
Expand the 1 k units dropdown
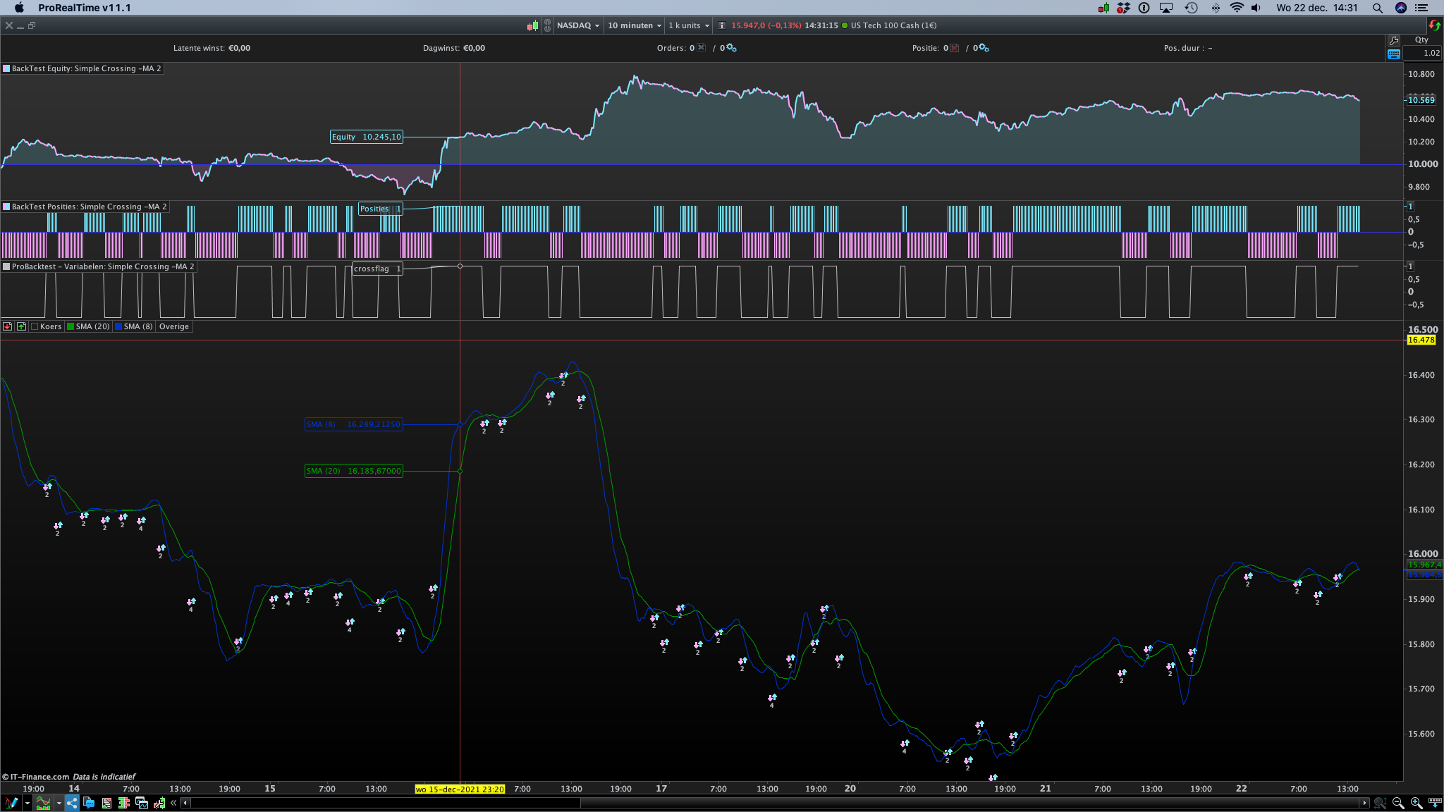[689, 25]
